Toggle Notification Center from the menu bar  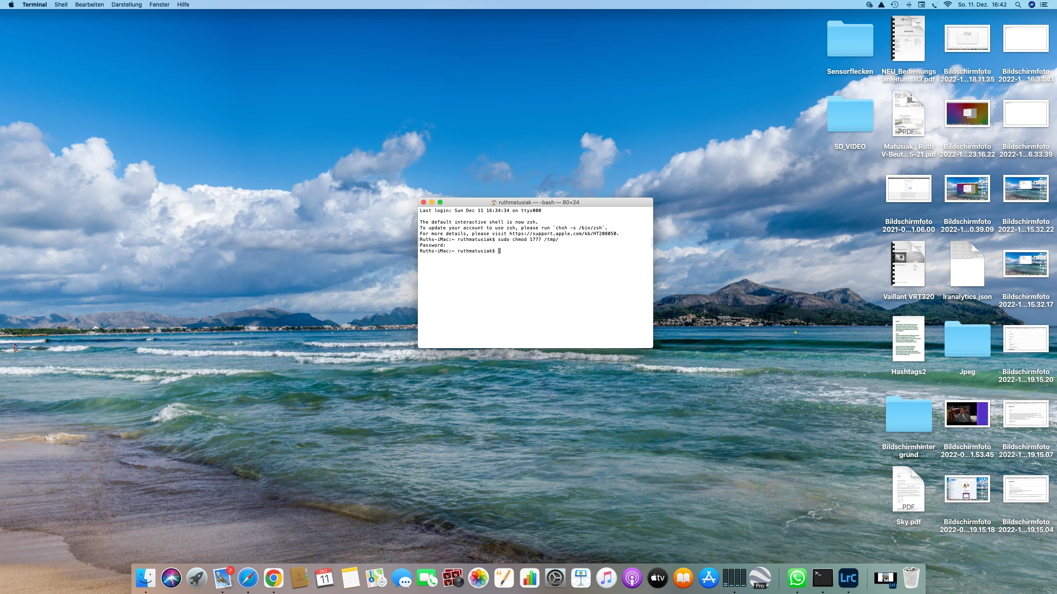(x=1044, y=5)
